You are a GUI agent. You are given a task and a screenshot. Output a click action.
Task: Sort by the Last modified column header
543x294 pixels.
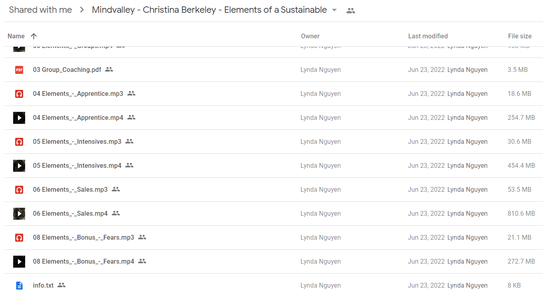[428, 36]
